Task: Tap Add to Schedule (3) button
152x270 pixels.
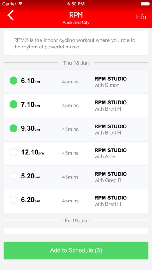Action: 76,250
